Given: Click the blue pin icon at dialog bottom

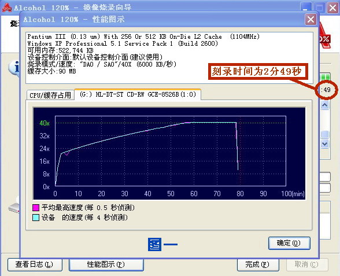Looking at the screenshot, I should (x=154, y=244).
